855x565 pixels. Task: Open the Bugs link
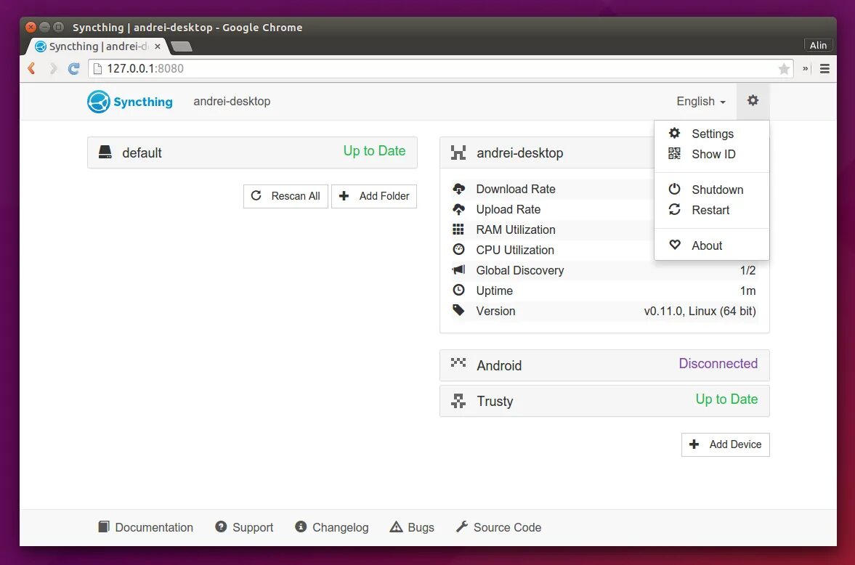tap(412, 527)
